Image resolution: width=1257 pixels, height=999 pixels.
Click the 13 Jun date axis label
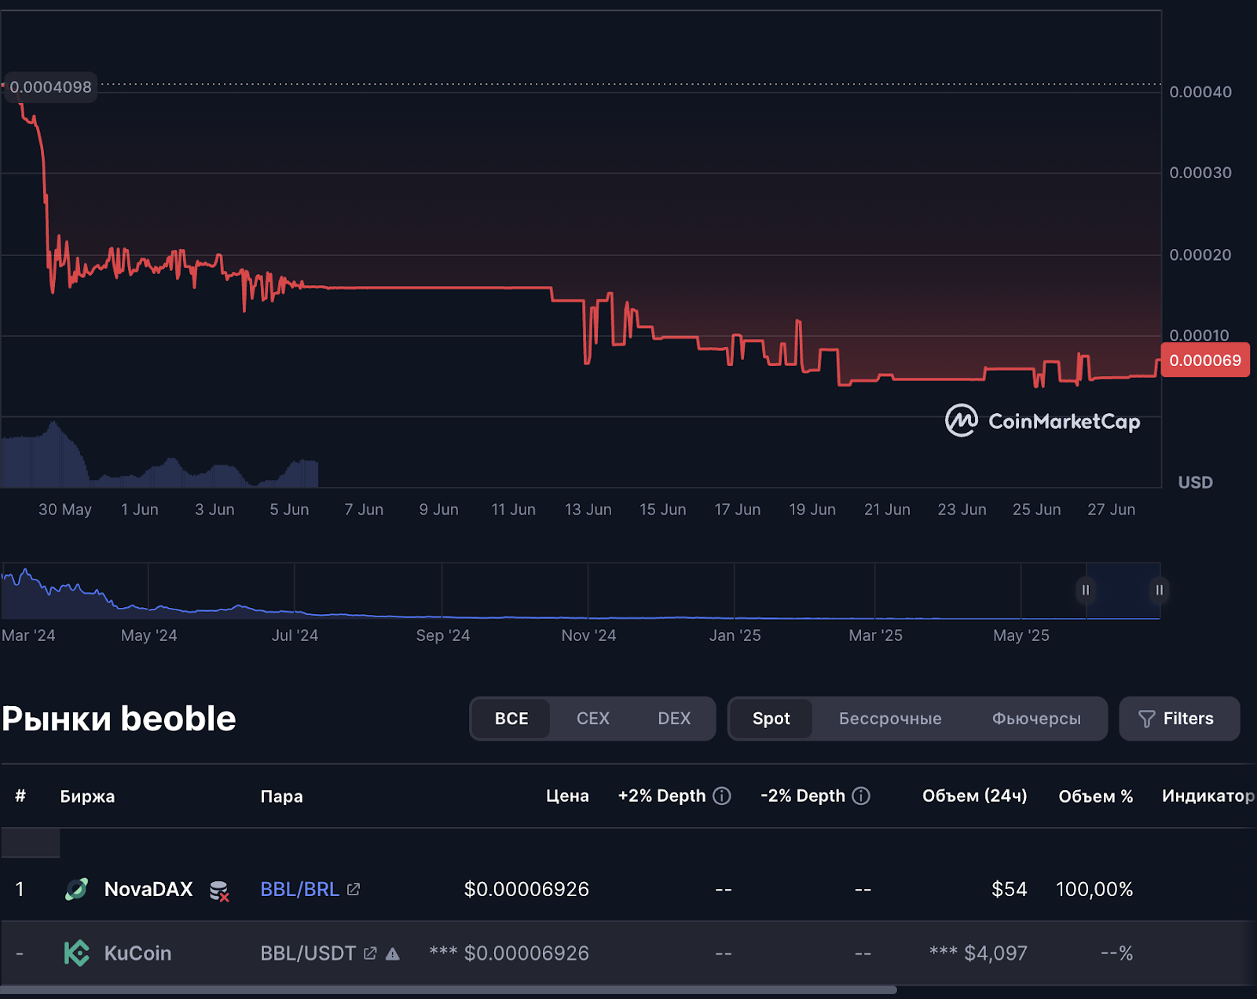click(588, 510)
